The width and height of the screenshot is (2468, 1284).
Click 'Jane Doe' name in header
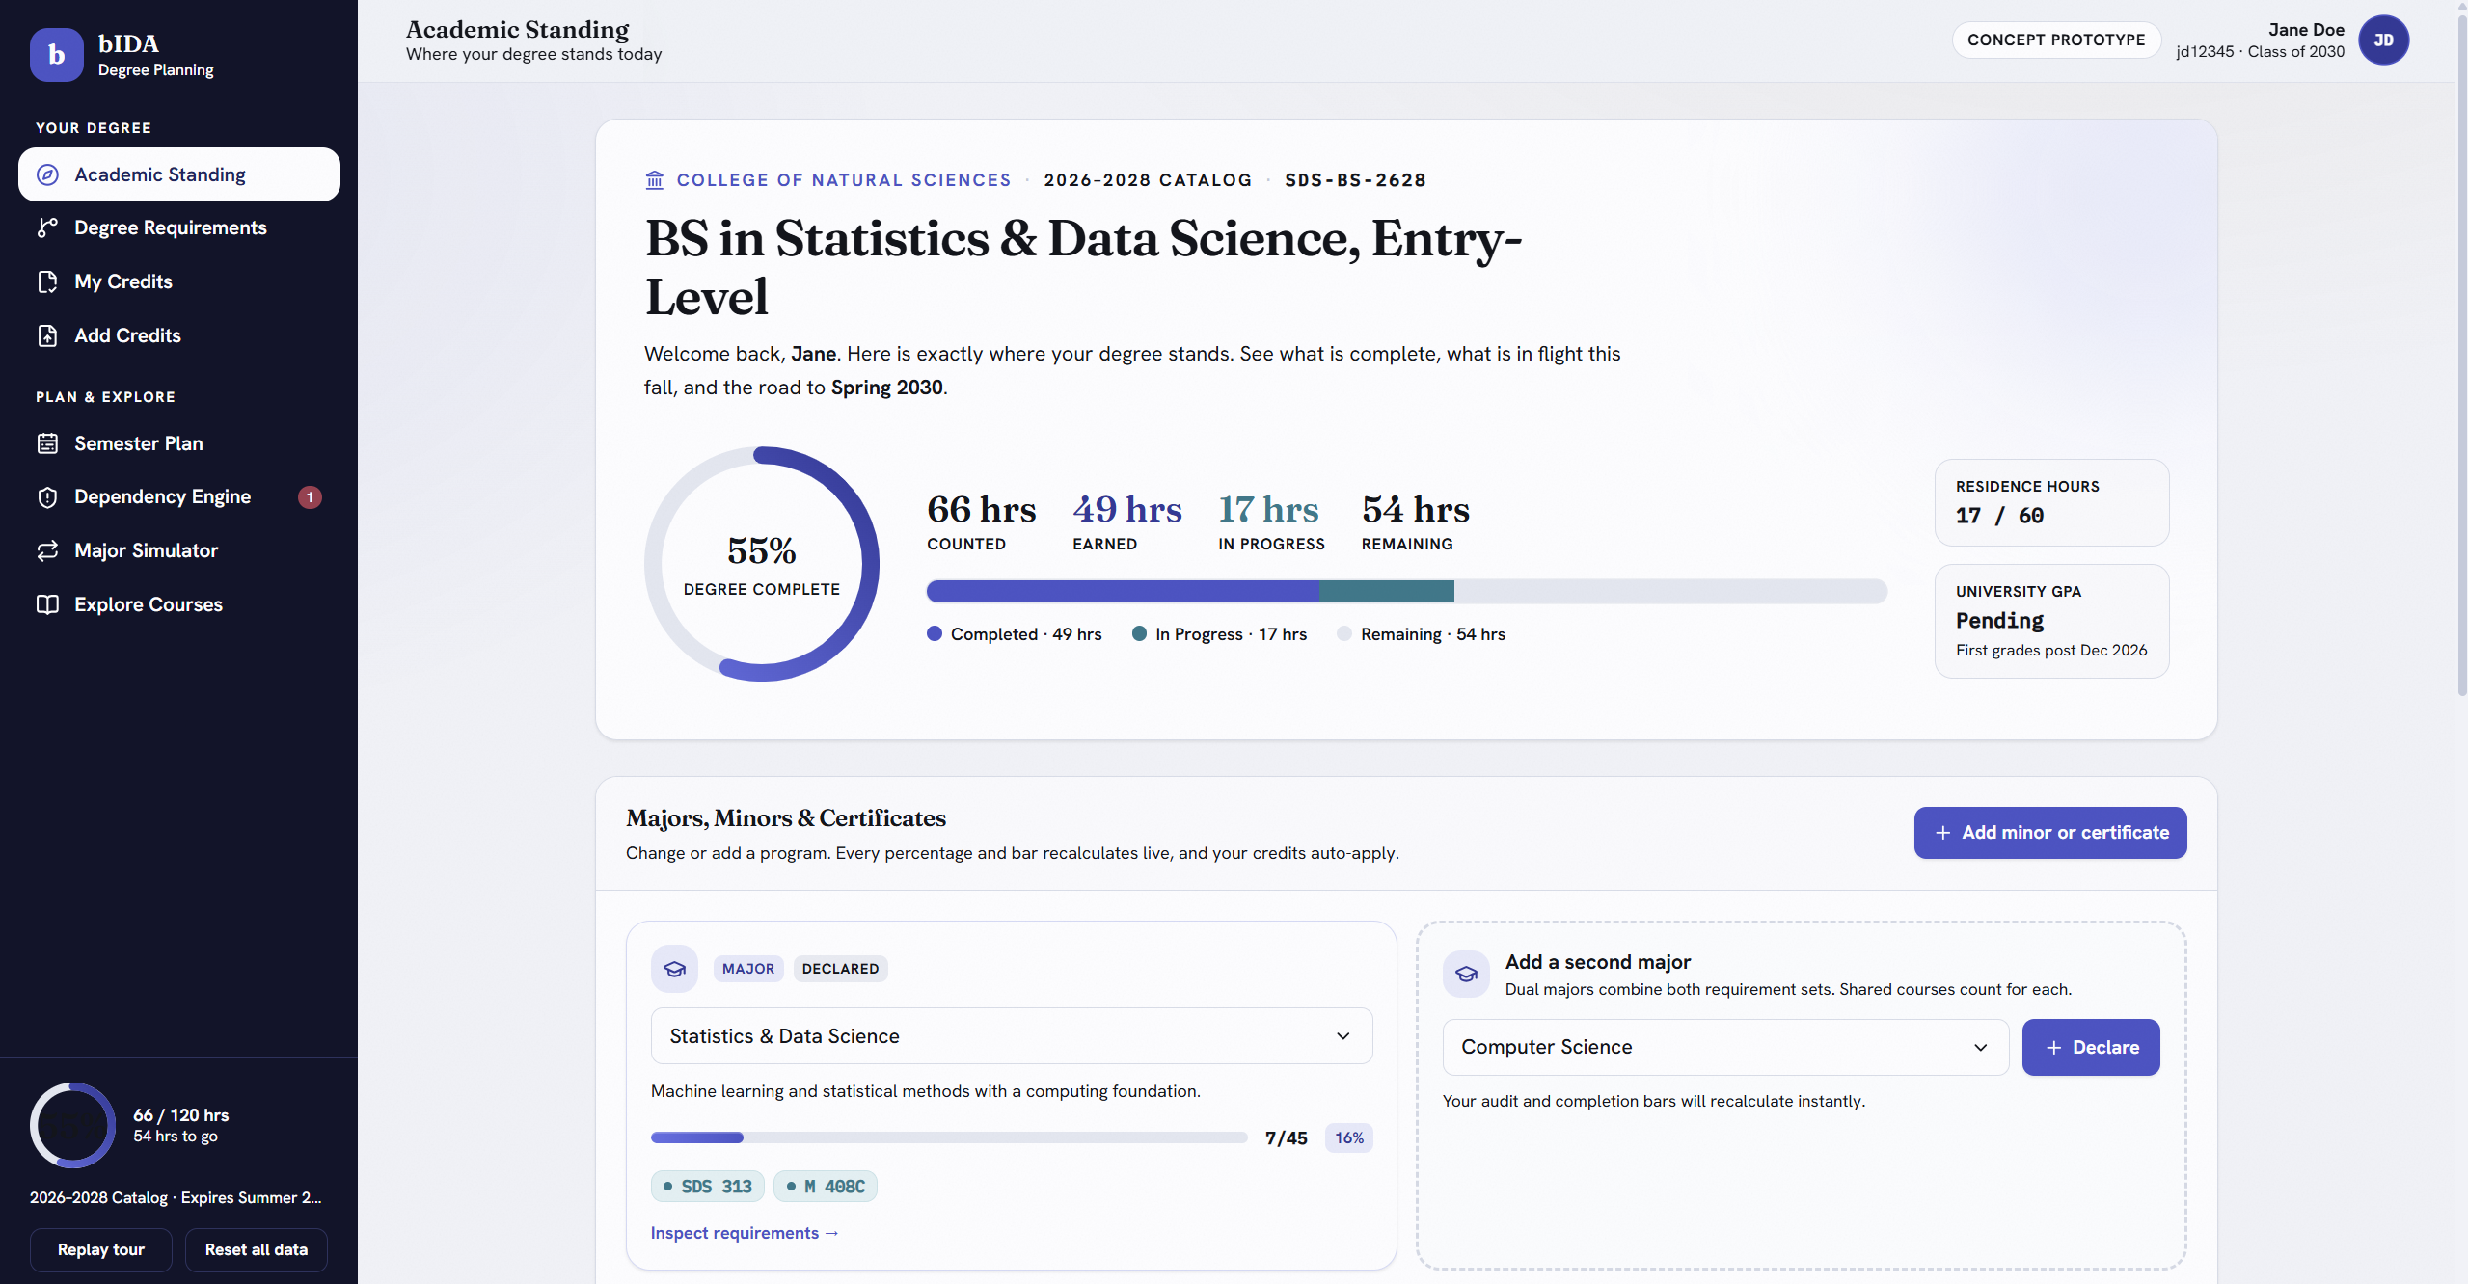point(2306,30)
